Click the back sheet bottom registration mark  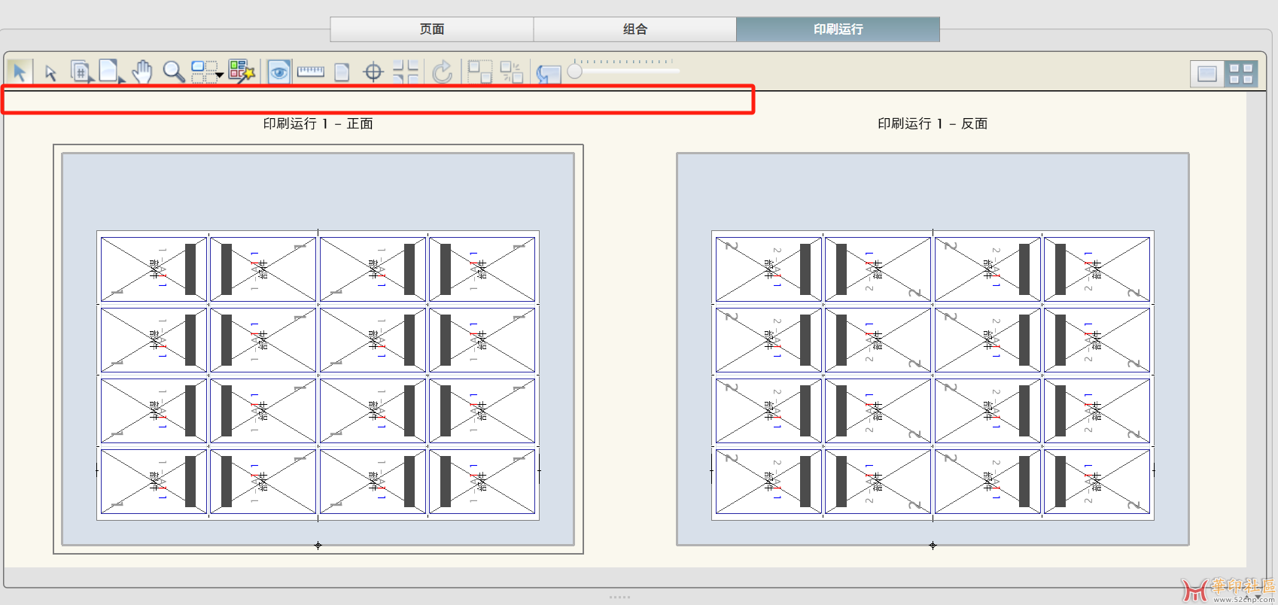pyautogui.click(x=933, y=545)
